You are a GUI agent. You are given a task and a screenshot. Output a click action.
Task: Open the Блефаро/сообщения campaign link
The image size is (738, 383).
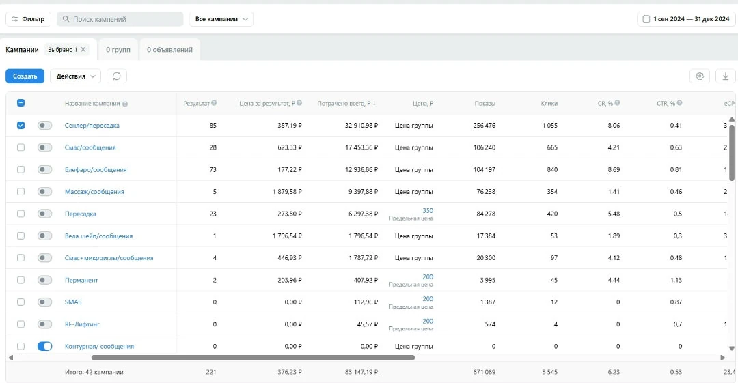[x=96, y=170]
